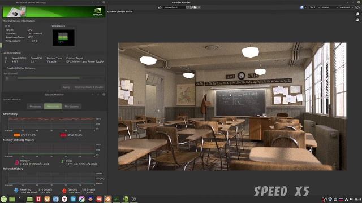This screenshot has width=362, height=203.
Task: Click the shield icon in system tray
Action: point(330,199)
